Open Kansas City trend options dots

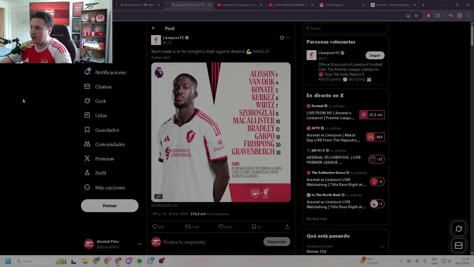tap(382, 247)
